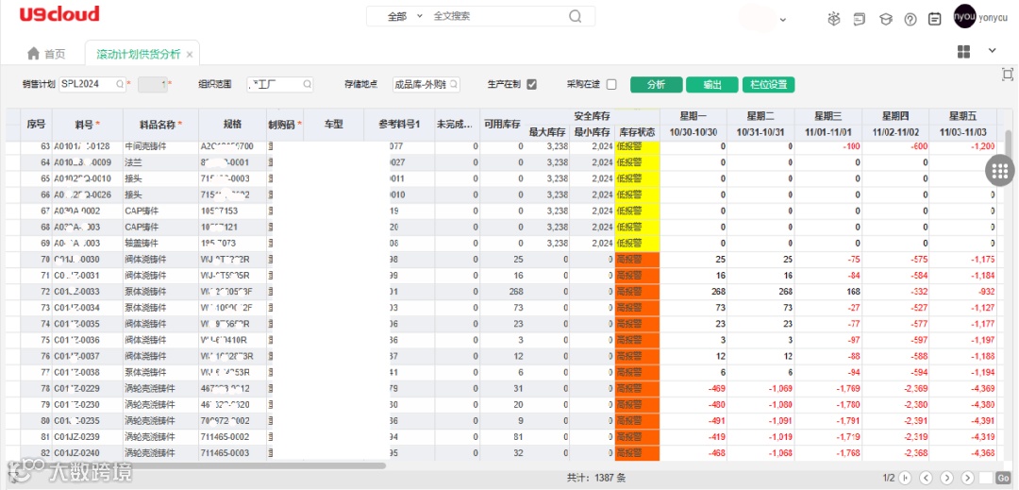Screen dimensions: 1019x490
Task: Open the 全部 search scope dropdown
Action: pos(405,16)
